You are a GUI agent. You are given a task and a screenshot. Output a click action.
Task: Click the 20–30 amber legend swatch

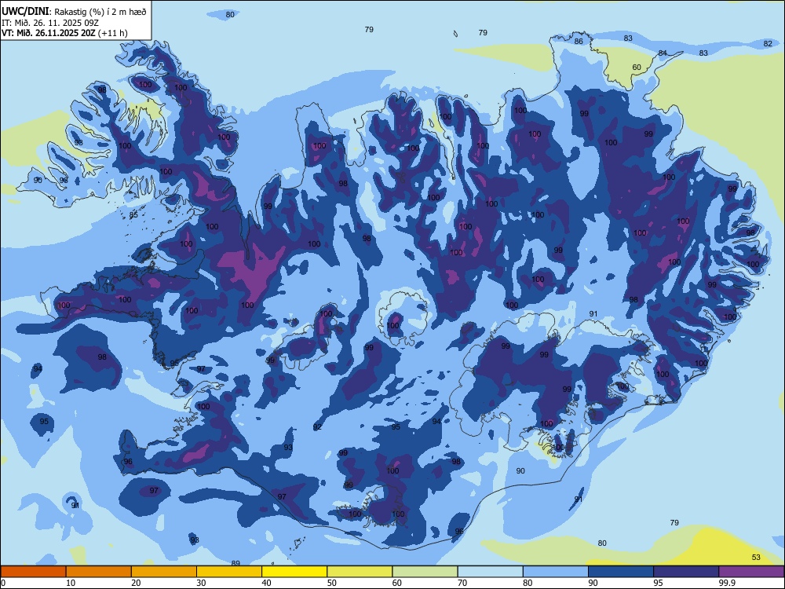point(164,572)
